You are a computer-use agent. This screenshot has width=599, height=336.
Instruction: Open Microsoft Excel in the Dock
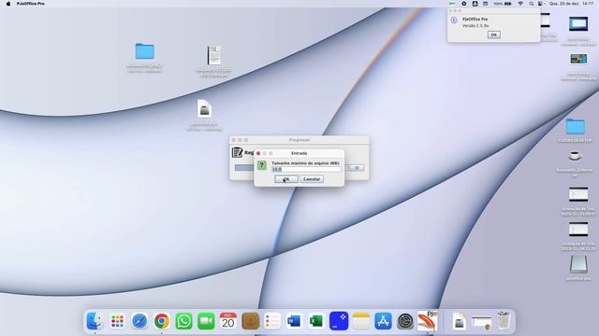[x=316, y=321]
